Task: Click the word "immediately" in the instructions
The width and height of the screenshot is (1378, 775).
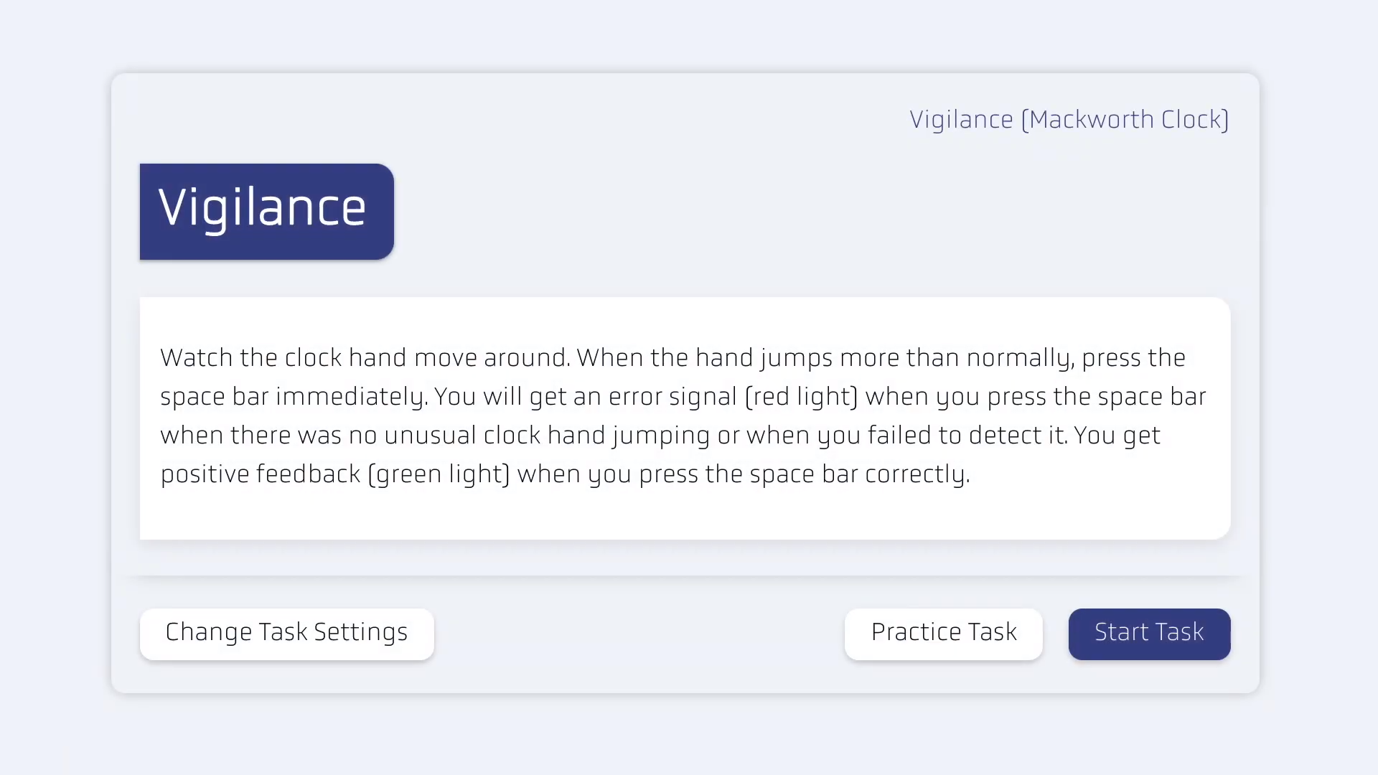Action: pyautogui.click(x=351, y=397)
